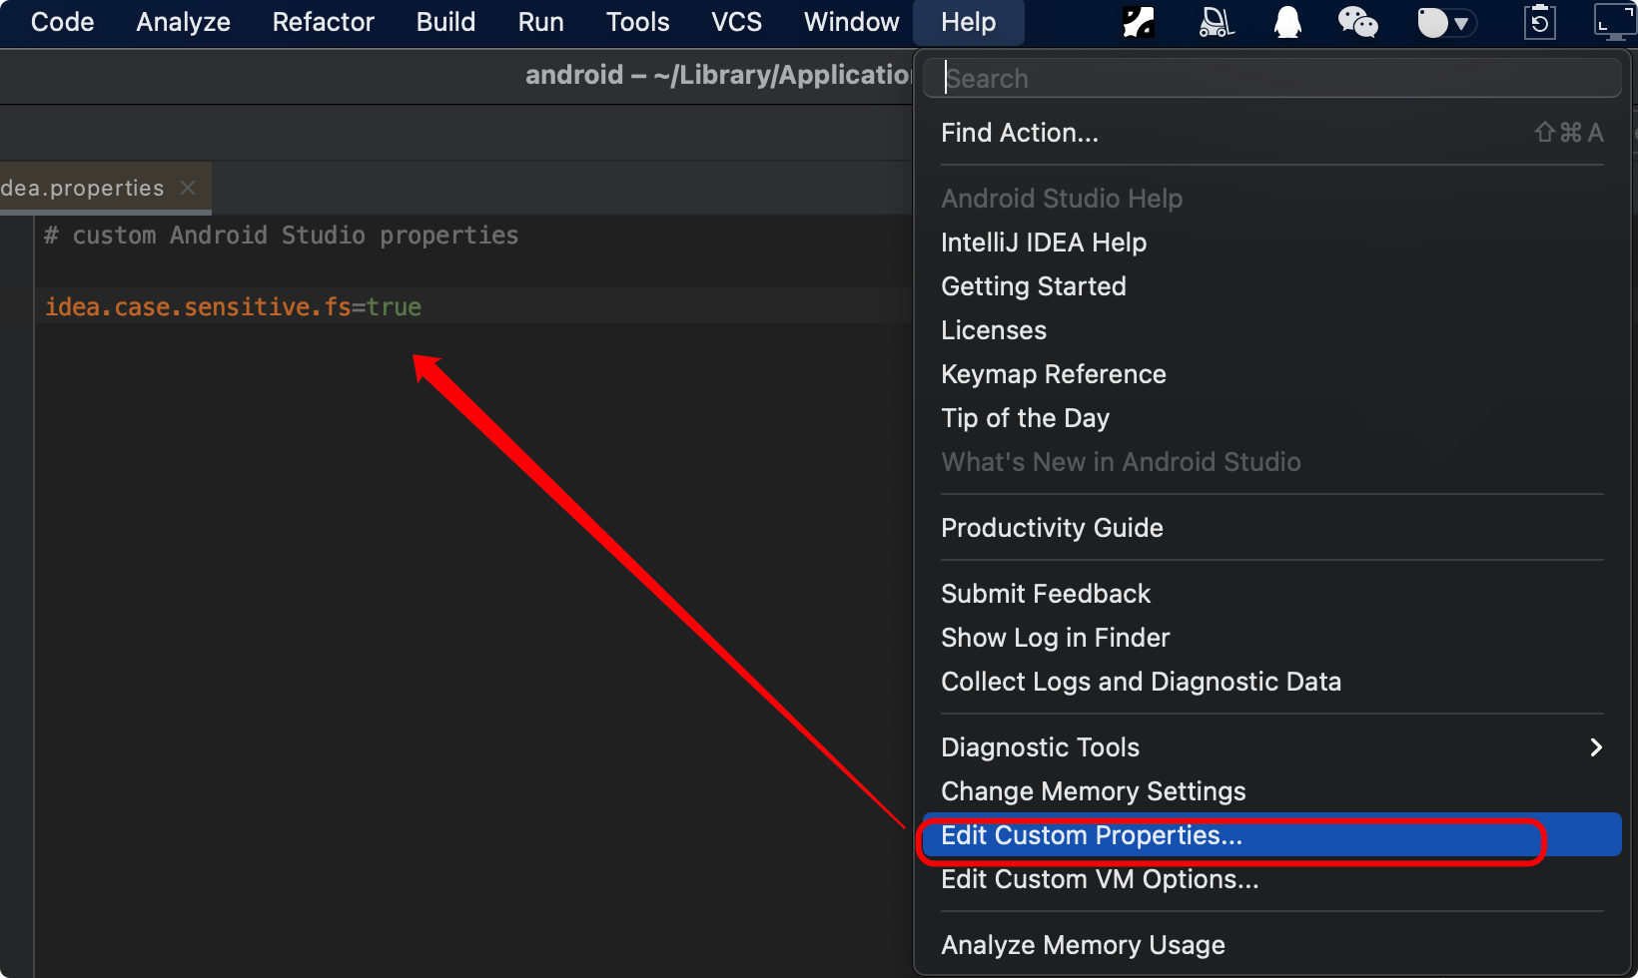Click the black-and-white swirl menu bar icon
Image resolution: width=1638 pixels, height=978 pixels.
tap(1139, 22)
